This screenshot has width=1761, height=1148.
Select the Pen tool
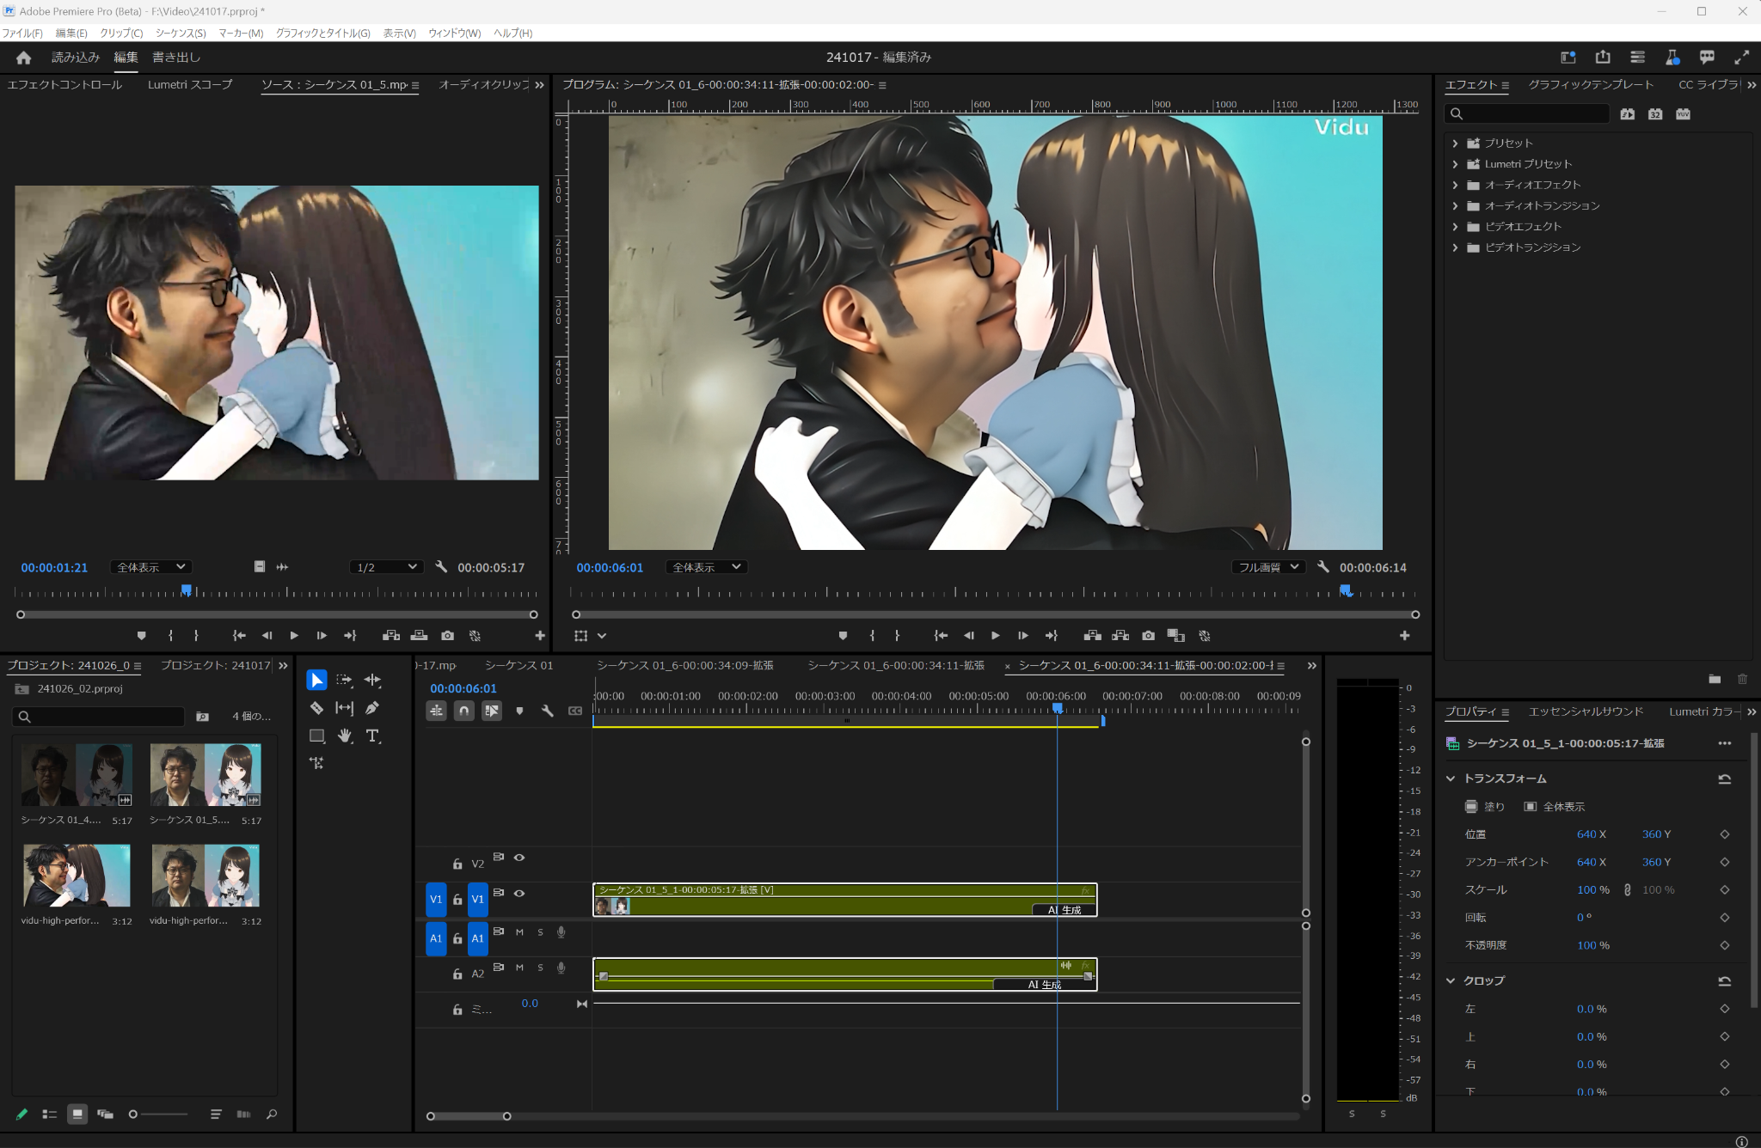point(372,708)
